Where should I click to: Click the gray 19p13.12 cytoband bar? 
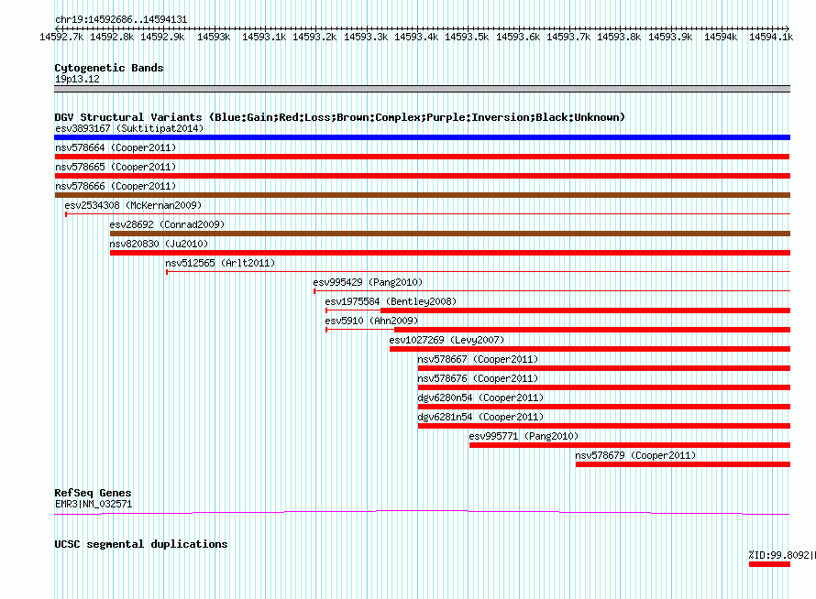tap(422, 89)
